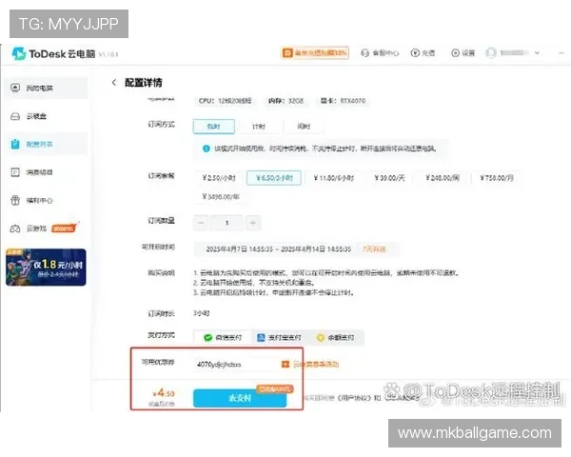Image resolution: width=571 pixels, height=457 pixels.
Task: Click the blue go-to-pay button
Action: click(240, 398)
